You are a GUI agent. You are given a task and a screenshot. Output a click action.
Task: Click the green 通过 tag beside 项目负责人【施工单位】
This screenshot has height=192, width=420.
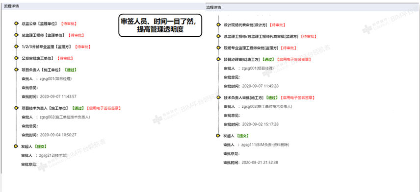(x=71, y=70)
